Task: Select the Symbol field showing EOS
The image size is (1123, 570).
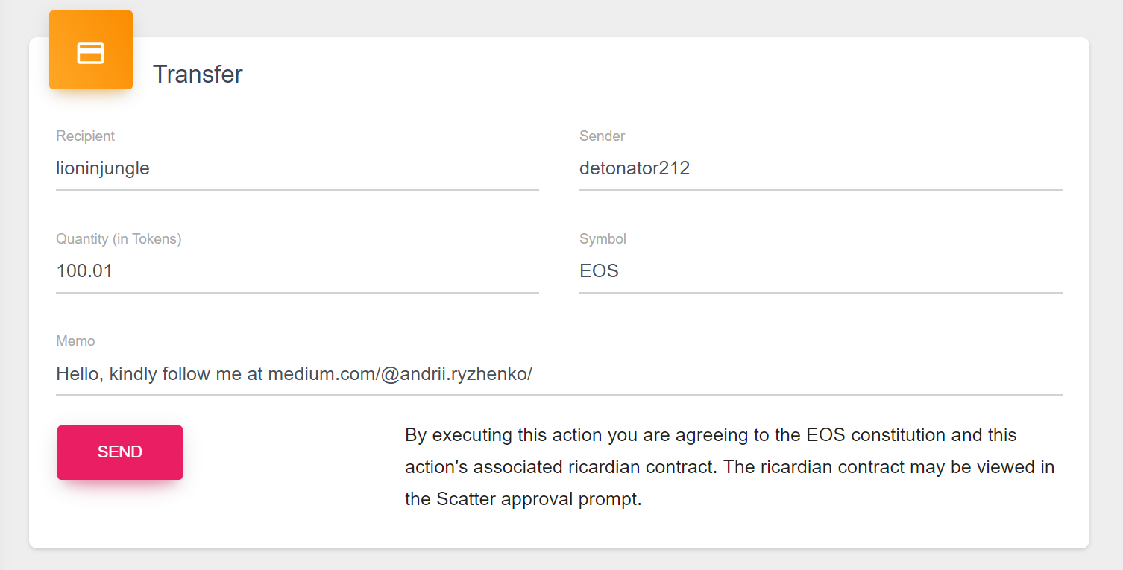Action: [x=820, y=270]
